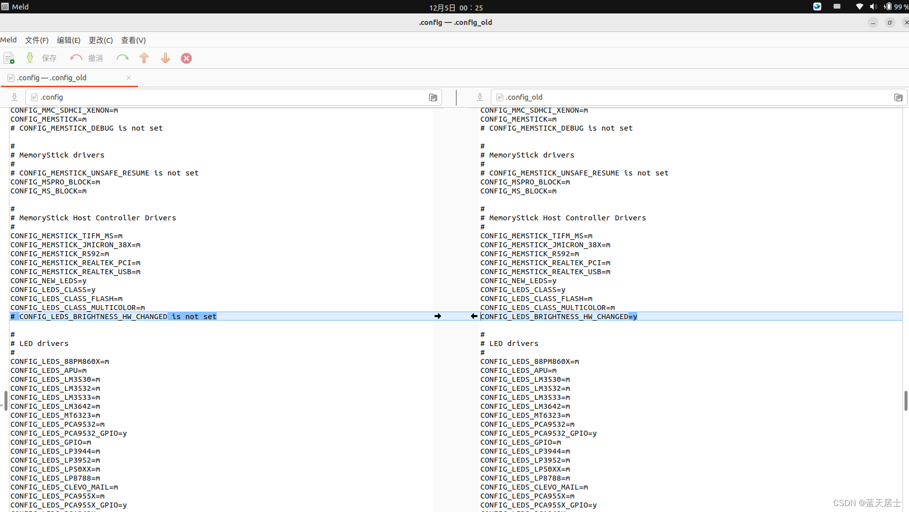Open the date and time 12月5日 clock
This screenshot has height=512, width=909.
coord(456,7)
